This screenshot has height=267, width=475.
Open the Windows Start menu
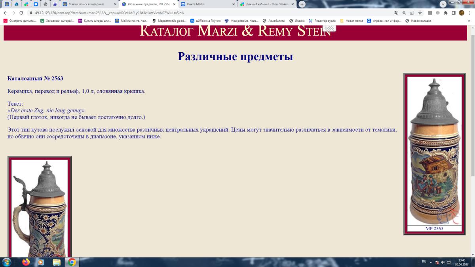[x=6, y=262]
